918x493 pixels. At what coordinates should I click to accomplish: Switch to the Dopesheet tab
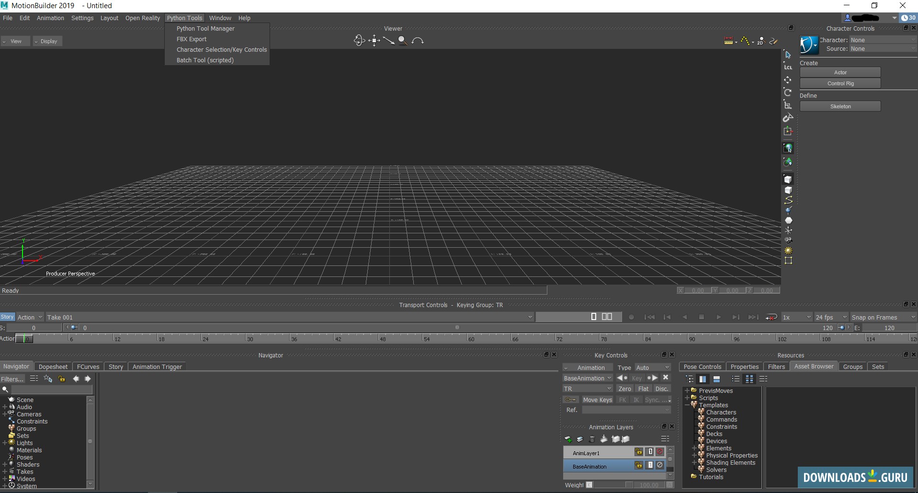click(53, 367)
